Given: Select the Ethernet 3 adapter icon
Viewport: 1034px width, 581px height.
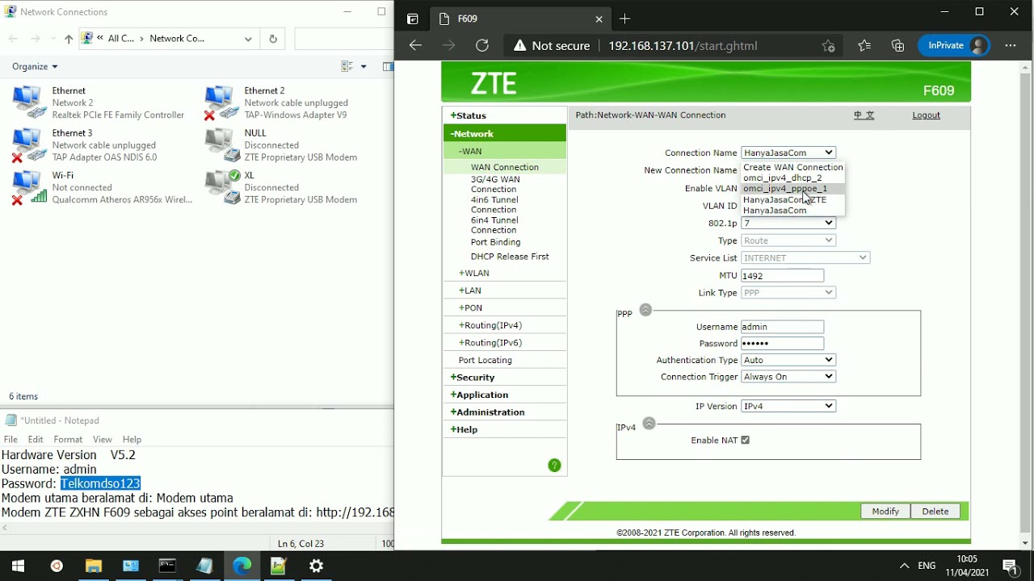Looking at the screenshot, I should point(29,144).
